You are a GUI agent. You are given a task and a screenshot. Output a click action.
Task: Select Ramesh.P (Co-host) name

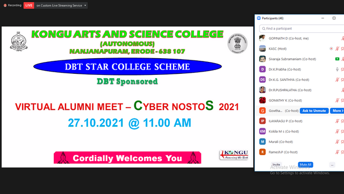(283, 152)
